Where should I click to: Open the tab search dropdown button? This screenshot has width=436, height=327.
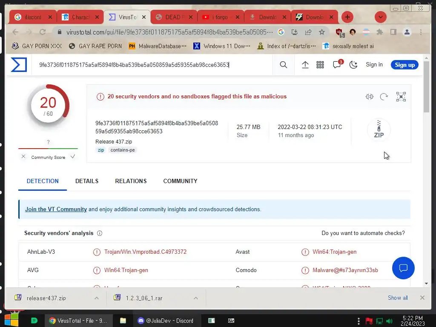coord(380,17)
